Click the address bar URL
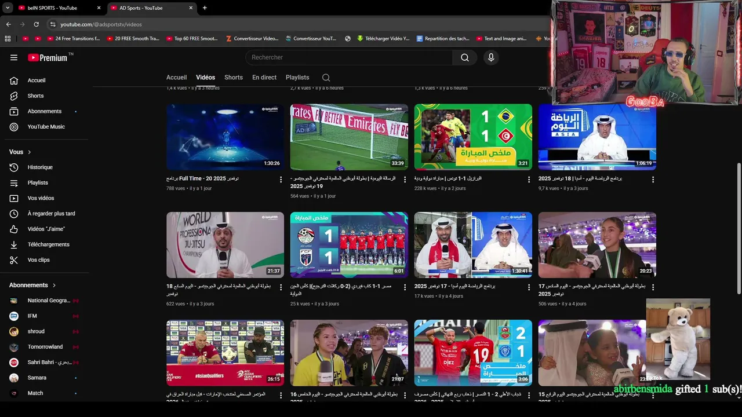Viewport: 742px width, 417px height. pos(101,24)
